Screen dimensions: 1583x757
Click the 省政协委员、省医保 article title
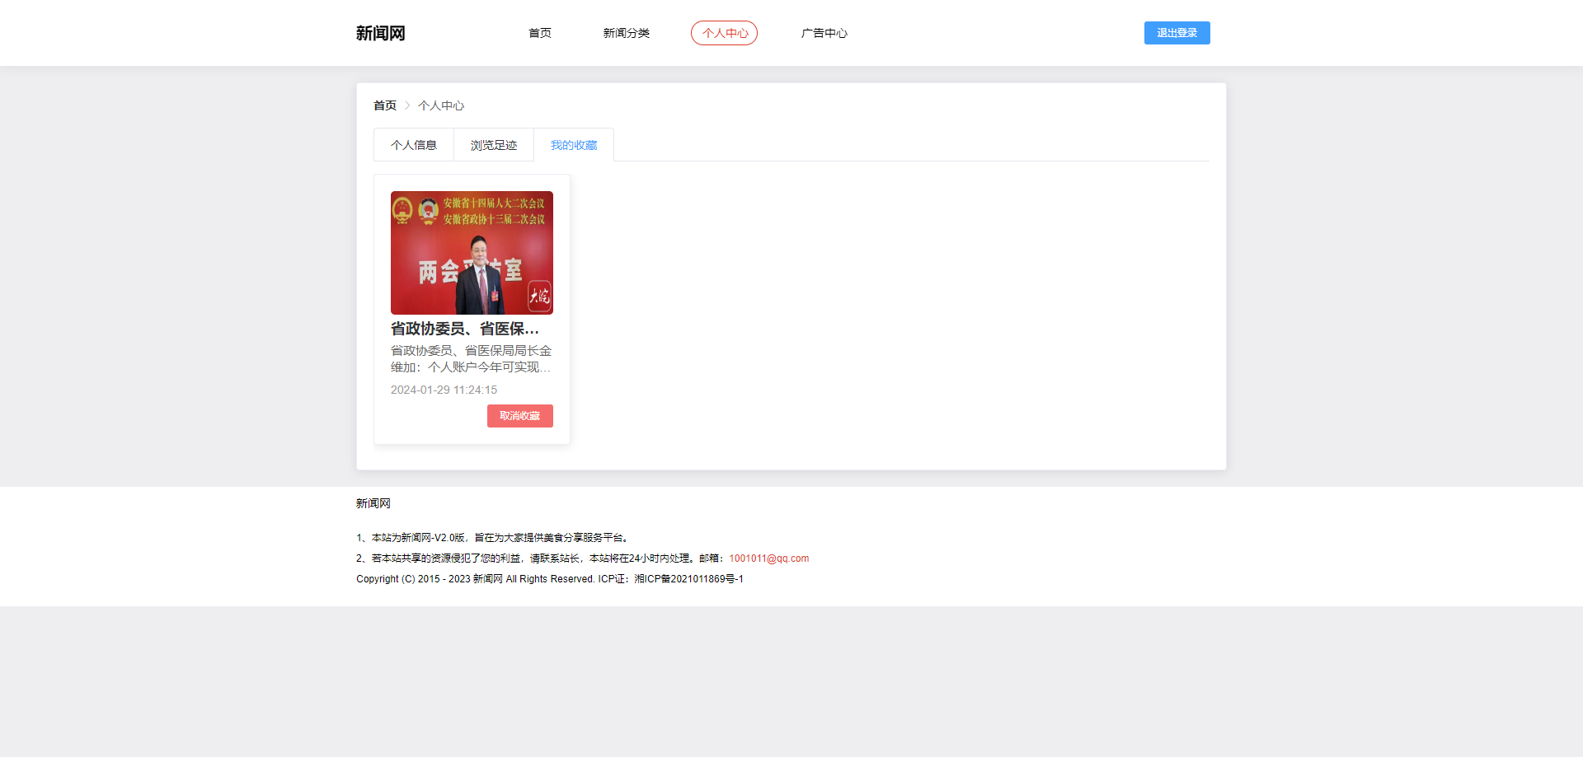[x=464, y=327]
